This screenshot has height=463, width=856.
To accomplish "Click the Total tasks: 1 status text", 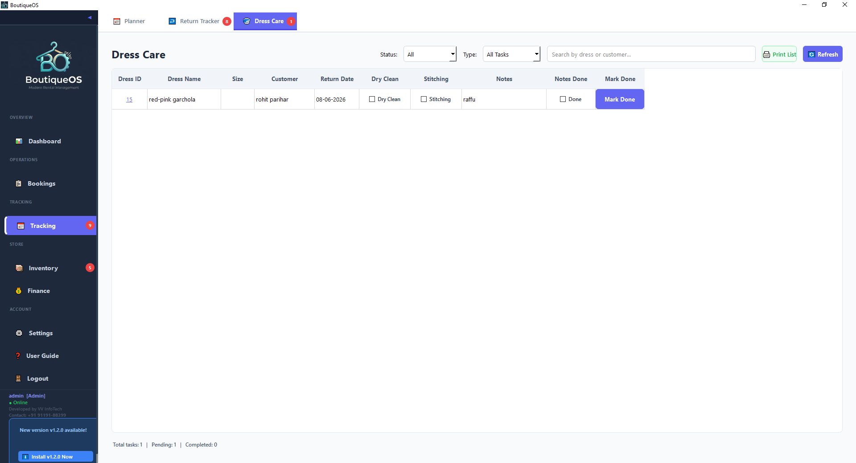I will coord(128,445).
